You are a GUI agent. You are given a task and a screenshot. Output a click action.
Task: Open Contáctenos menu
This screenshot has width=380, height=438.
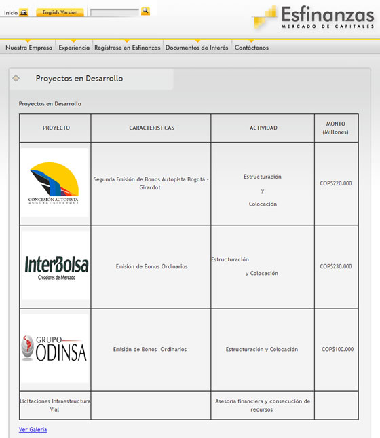[x=252, y=48]
